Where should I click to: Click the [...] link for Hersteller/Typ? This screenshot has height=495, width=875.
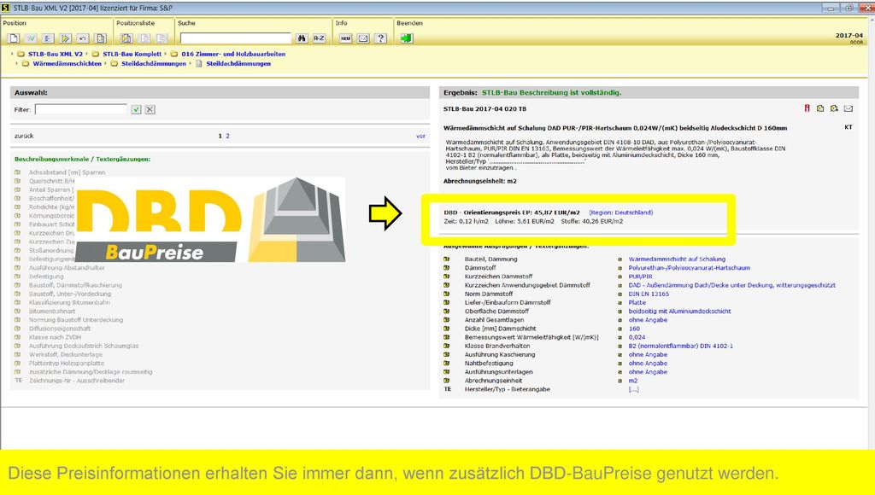click(x=633, y=389)
